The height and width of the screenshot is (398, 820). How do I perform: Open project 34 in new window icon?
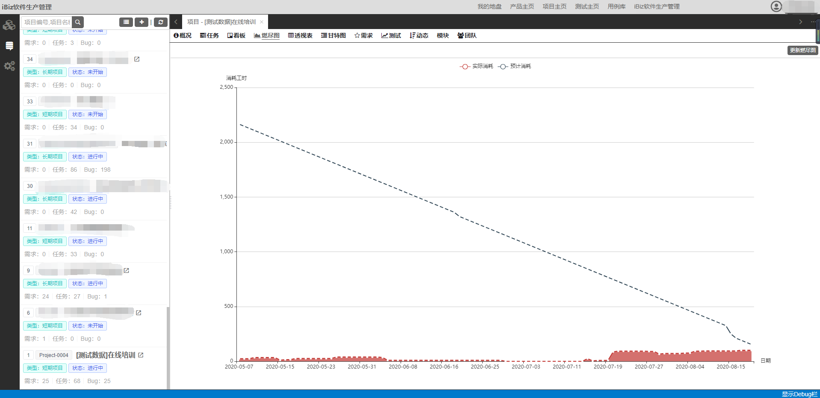(137, 59)
